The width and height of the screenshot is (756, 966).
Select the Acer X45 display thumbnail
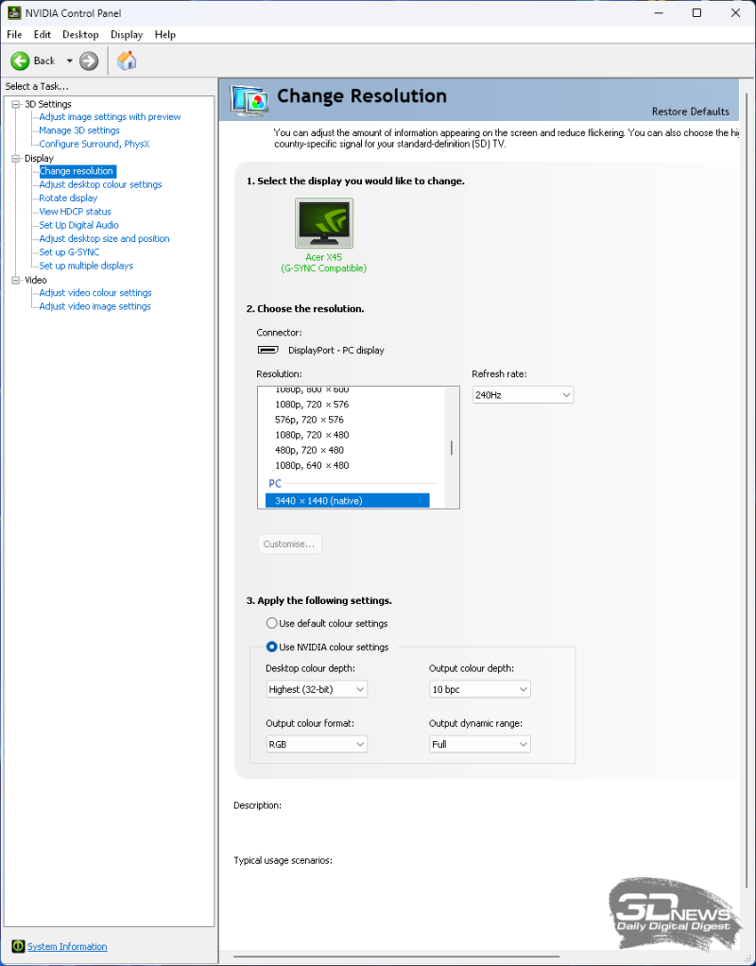[324, 223]
